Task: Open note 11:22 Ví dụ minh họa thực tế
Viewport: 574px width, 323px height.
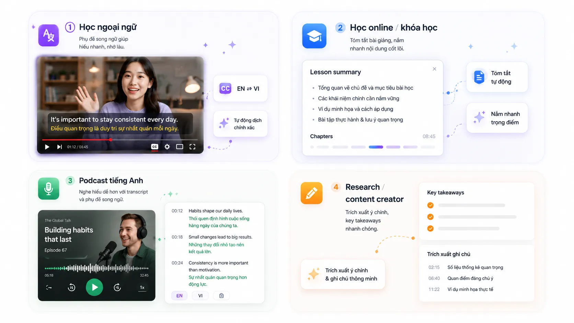Action: coord(461,289)
